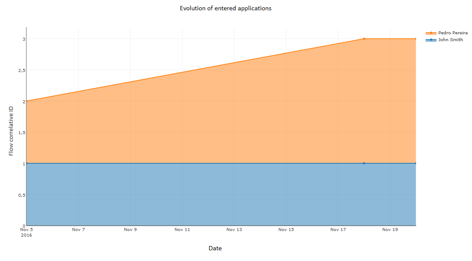Click the blue starting point at value 1
This screenshot has width=472, height=261.
point(27,163)
